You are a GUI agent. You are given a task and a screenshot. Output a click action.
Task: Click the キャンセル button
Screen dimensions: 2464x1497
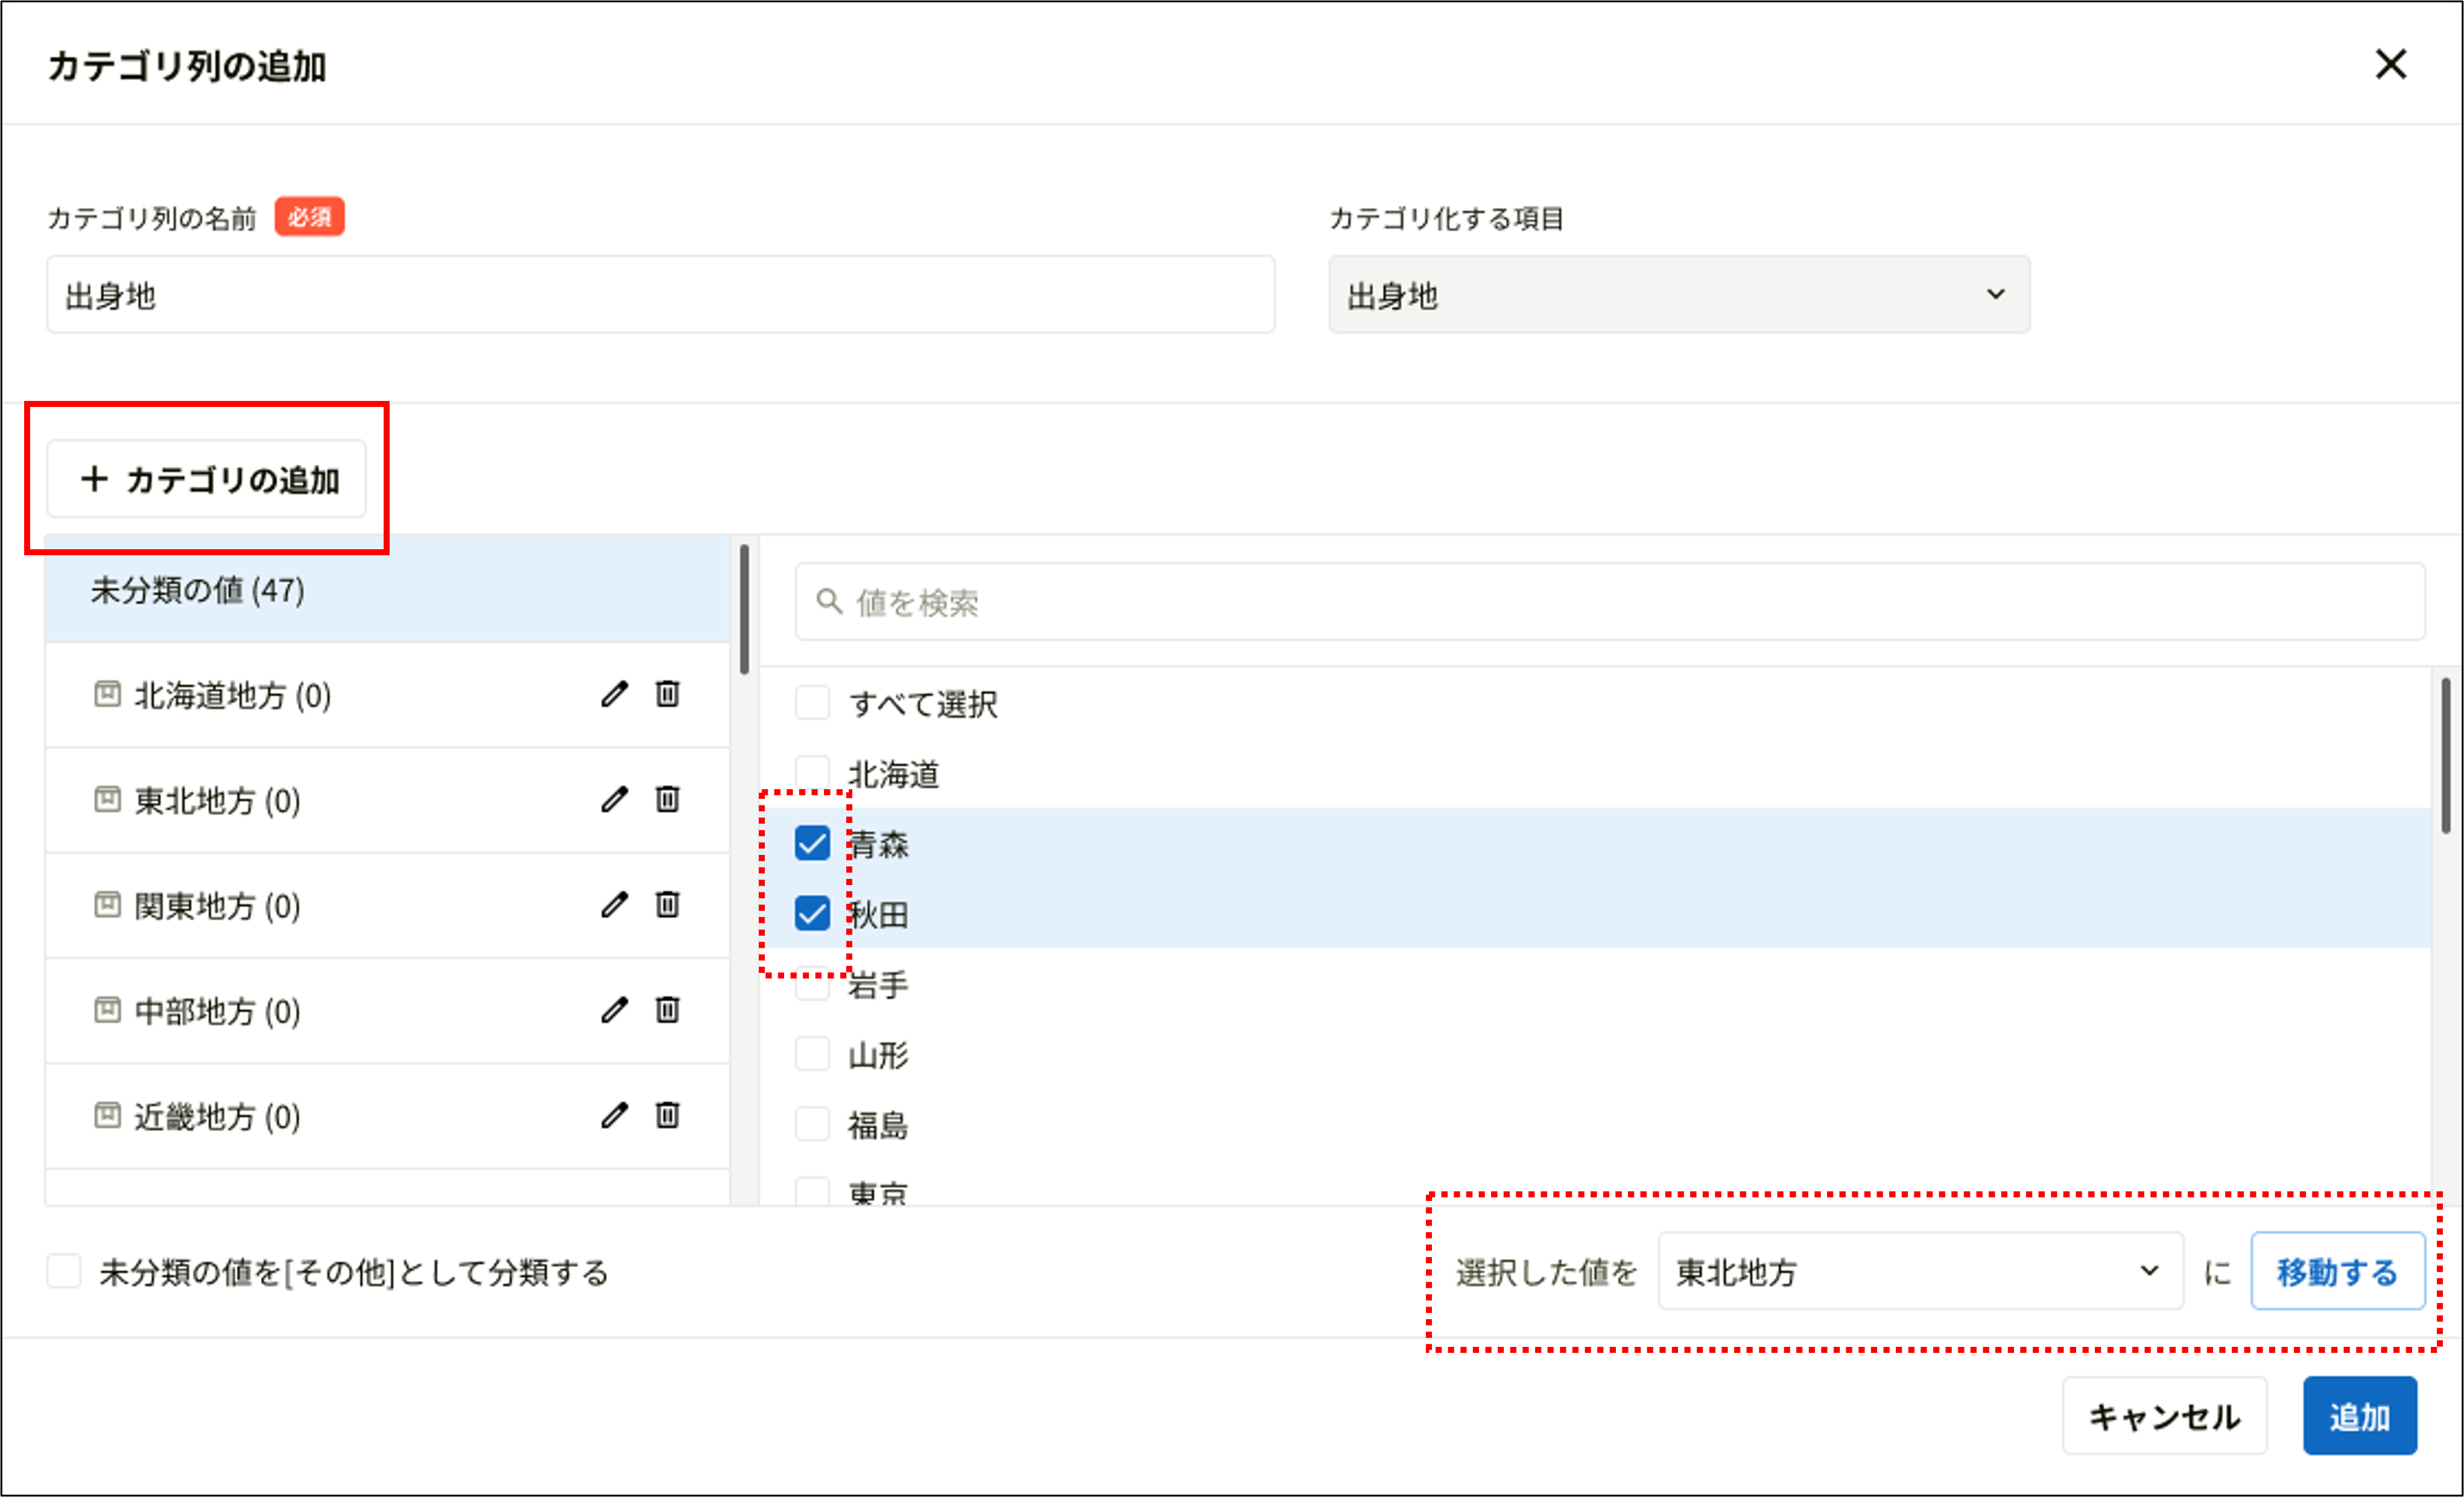pyautogui.click(x=2165, y=1415)
